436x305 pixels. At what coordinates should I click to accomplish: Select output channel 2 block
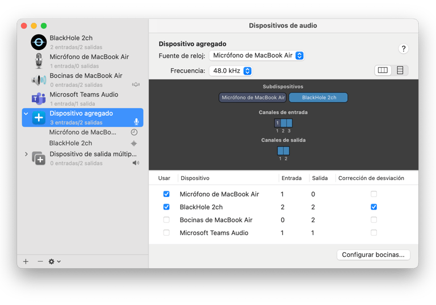286,151
